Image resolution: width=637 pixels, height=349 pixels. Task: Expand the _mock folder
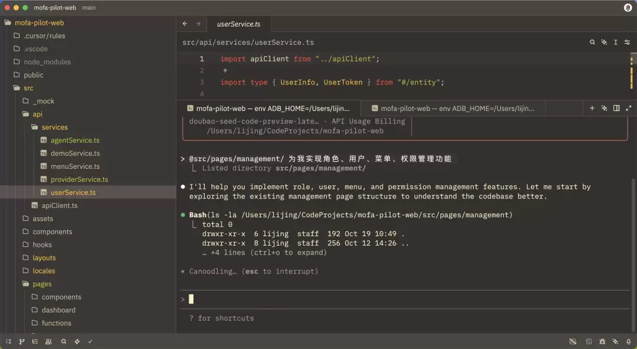point(43,101)
